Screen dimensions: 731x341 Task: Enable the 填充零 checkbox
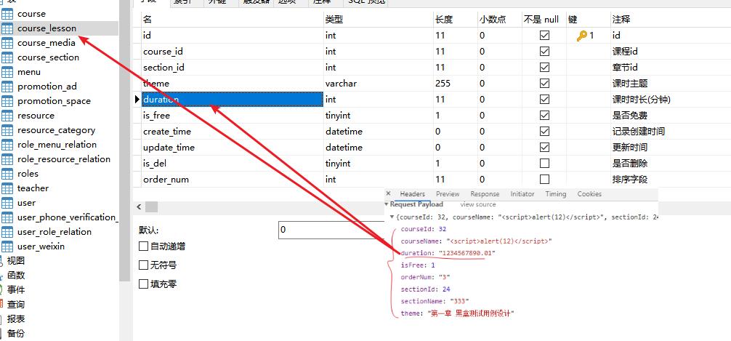point(144,284)
